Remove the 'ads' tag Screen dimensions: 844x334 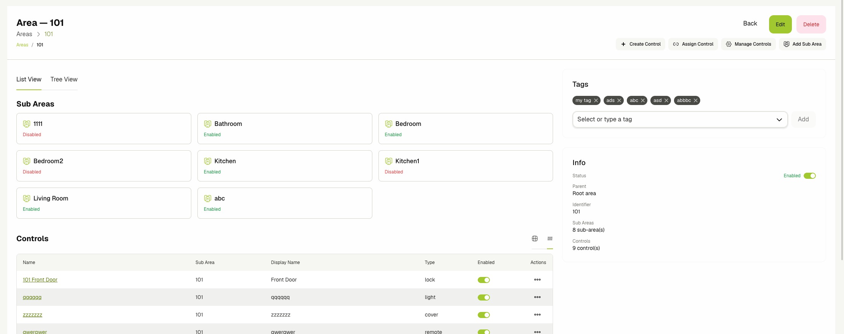[x=619, y=100]
